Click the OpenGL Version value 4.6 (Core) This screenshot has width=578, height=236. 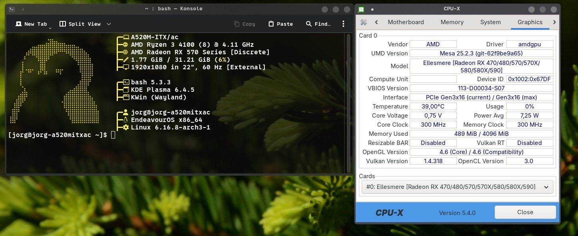481,152
